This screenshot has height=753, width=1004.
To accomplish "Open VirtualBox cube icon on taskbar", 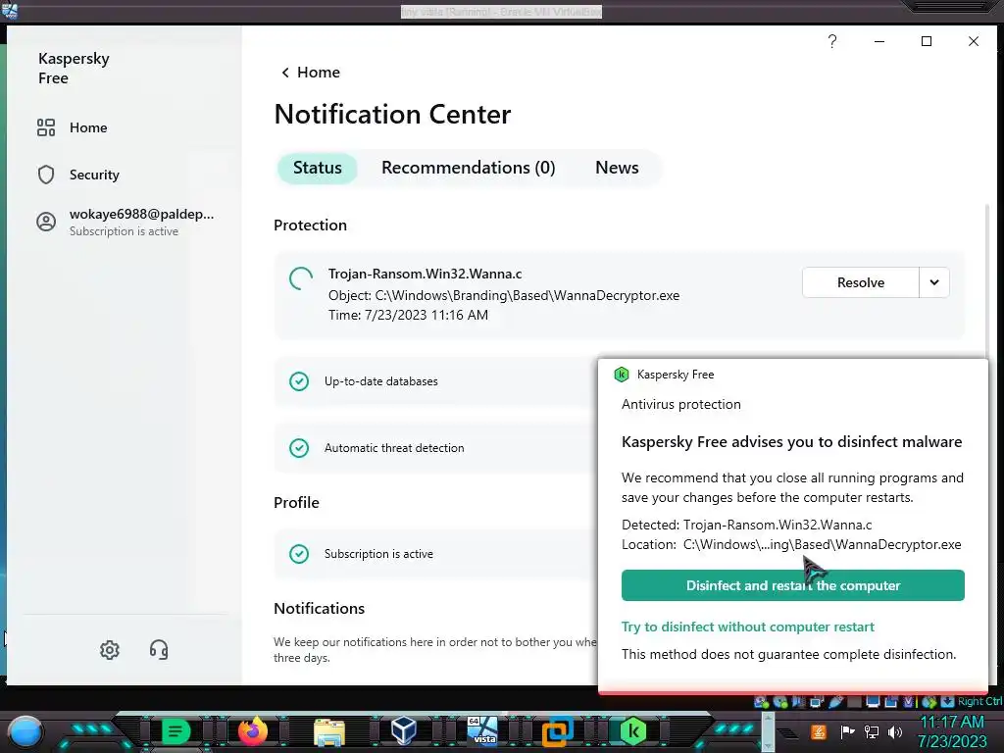I will 404,730.
